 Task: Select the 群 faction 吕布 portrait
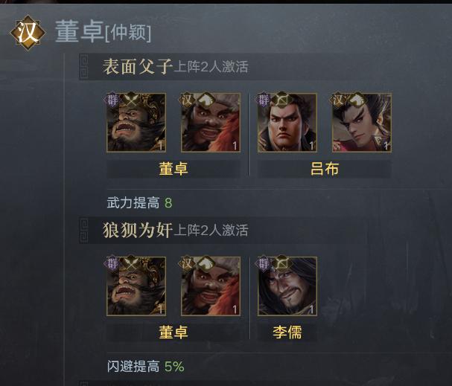tap(287, 122)
